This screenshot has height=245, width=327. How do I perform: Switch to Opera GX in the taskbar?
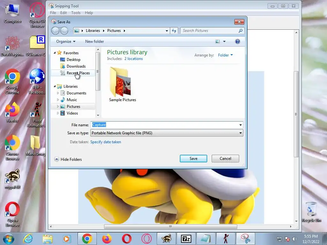click(146, 239)
